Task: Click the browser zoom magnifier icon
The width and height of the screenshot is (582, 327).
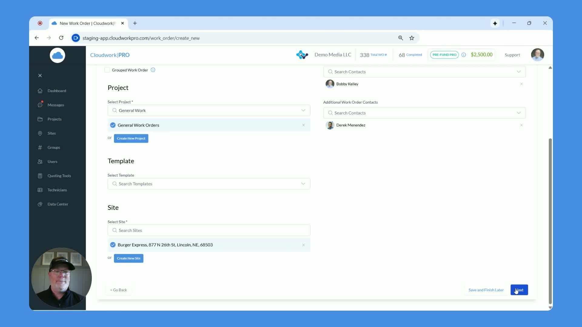Action: tap(401, 38)
